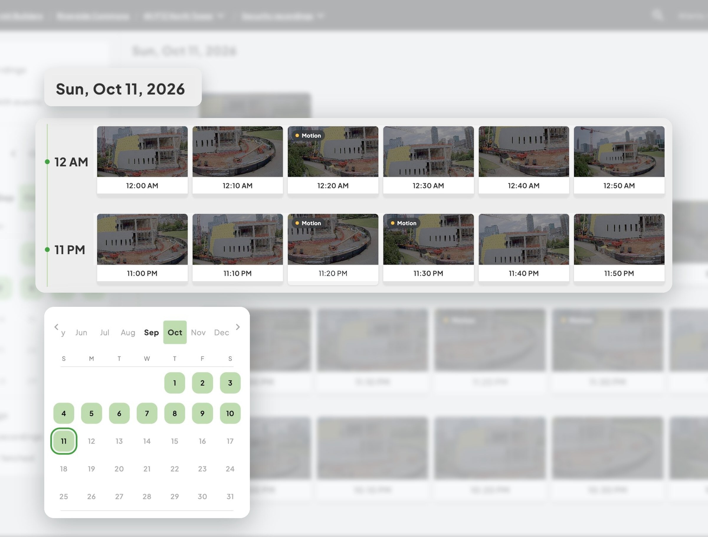Select the Dec month tab
Image resolution: width=708 pixels, height=537 pixels.
pyautogui.click(x=222, y=333)
